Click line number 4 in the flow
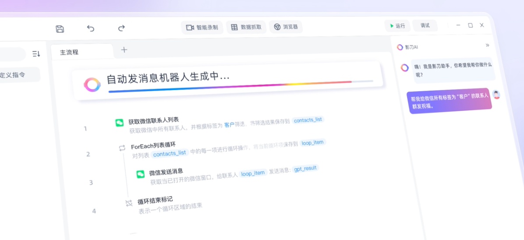524x240 pixels. [x=94, y=211]
